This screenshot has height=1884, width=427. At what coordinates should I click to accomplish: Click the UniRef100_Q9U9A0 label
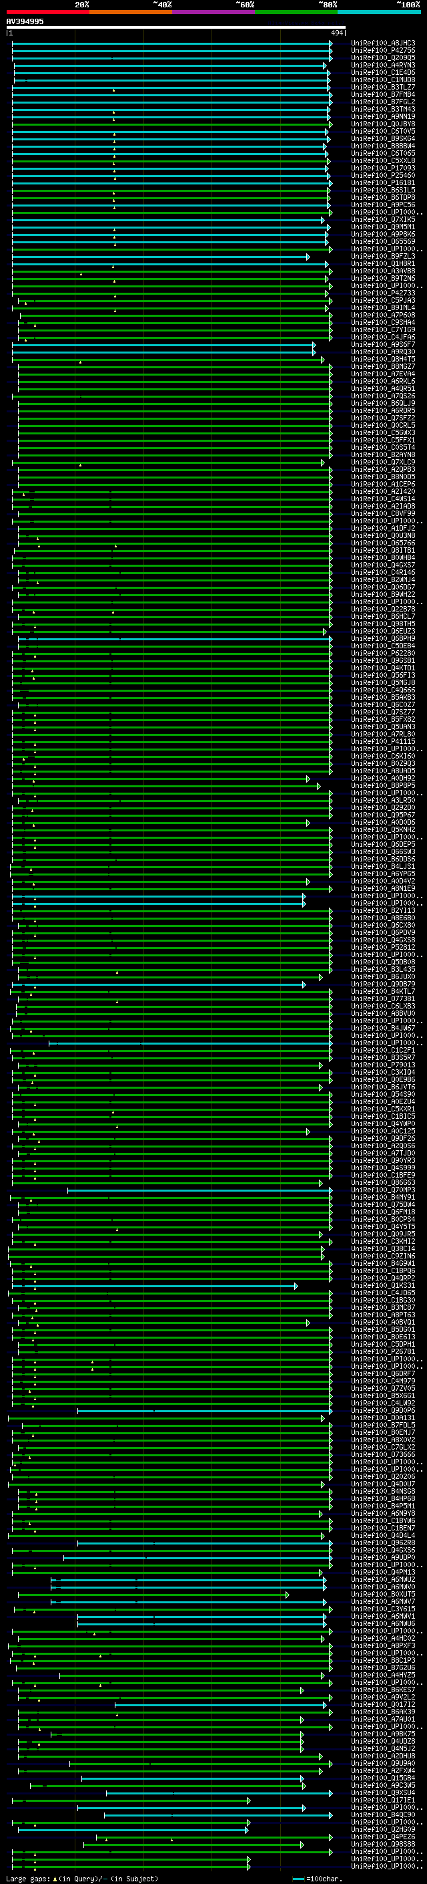pyautogui.click(x=383, y=1763)
